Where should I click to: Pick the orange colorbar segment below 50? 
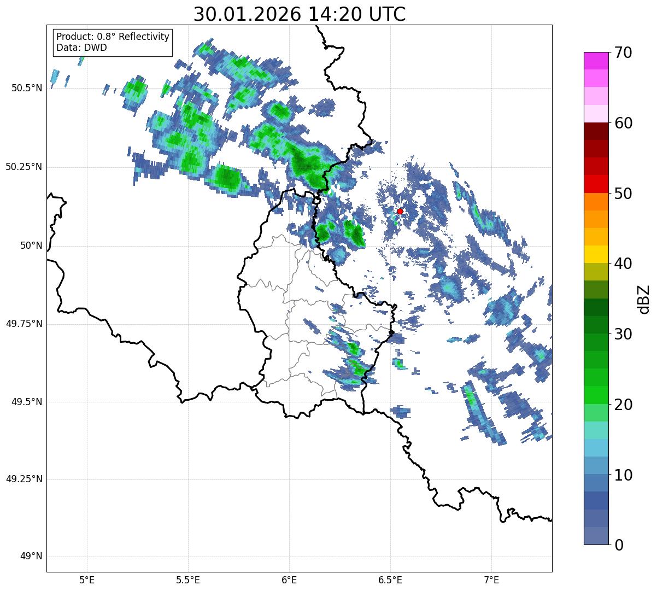[x=596, y=202]
